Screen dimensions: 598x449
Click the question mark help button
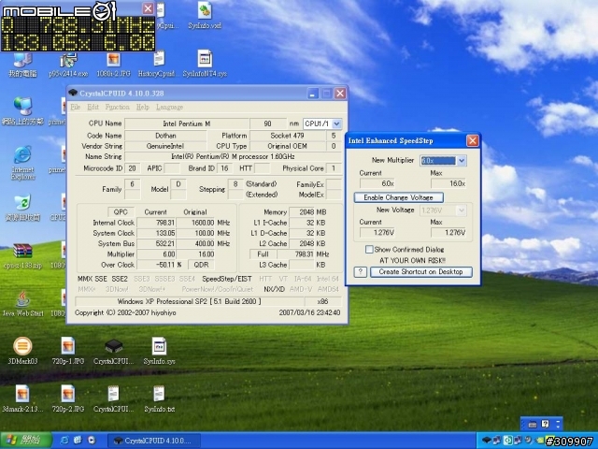click(361, 272)
